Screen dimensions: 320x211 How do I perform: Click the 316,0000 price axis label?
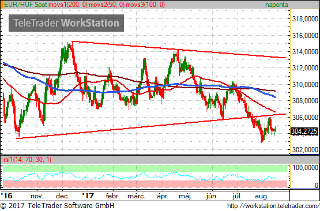(305, 36)
